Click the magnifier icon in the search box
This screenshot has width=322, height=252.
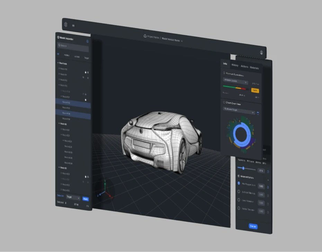59,45
